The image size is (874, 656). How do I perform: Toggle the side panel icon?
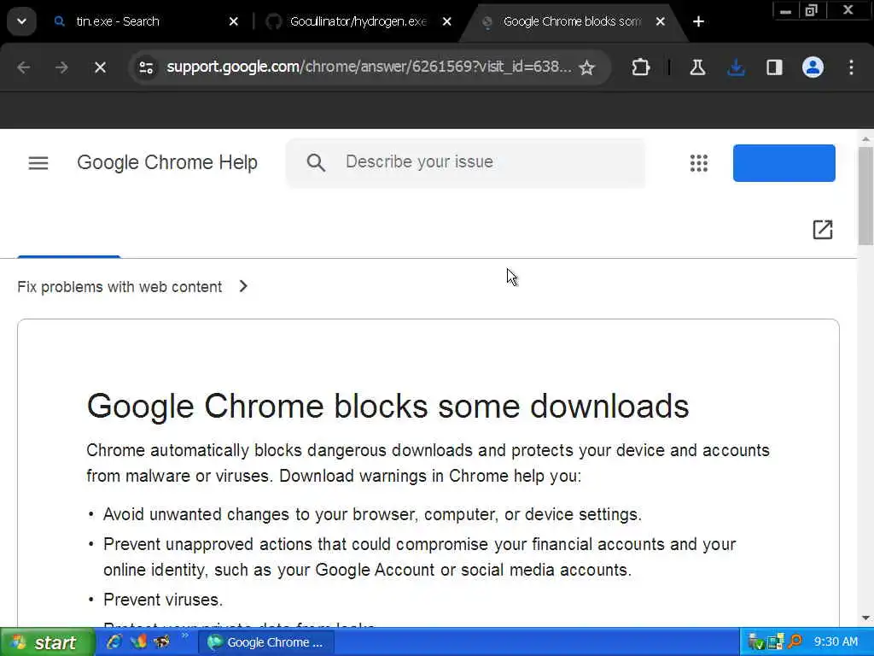point(774,67)
